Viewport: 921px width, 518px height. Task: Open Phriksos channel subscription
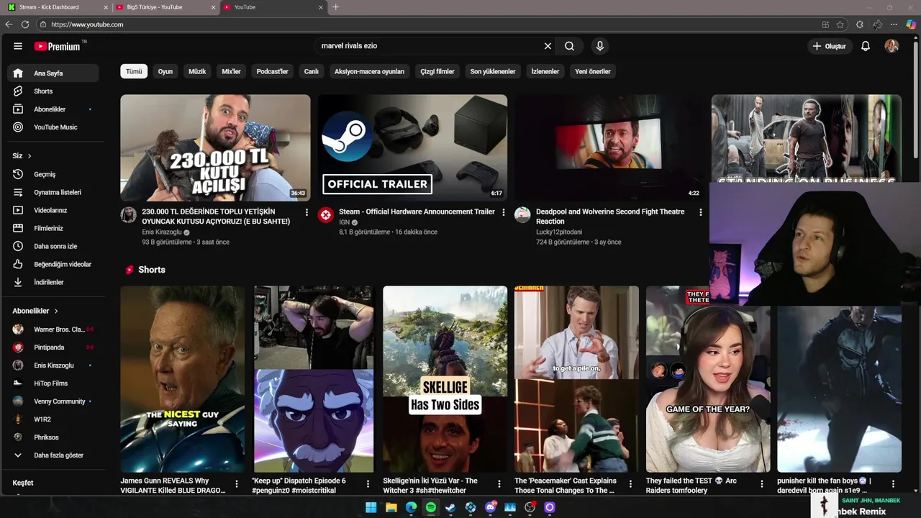click(x=53, y=437)
